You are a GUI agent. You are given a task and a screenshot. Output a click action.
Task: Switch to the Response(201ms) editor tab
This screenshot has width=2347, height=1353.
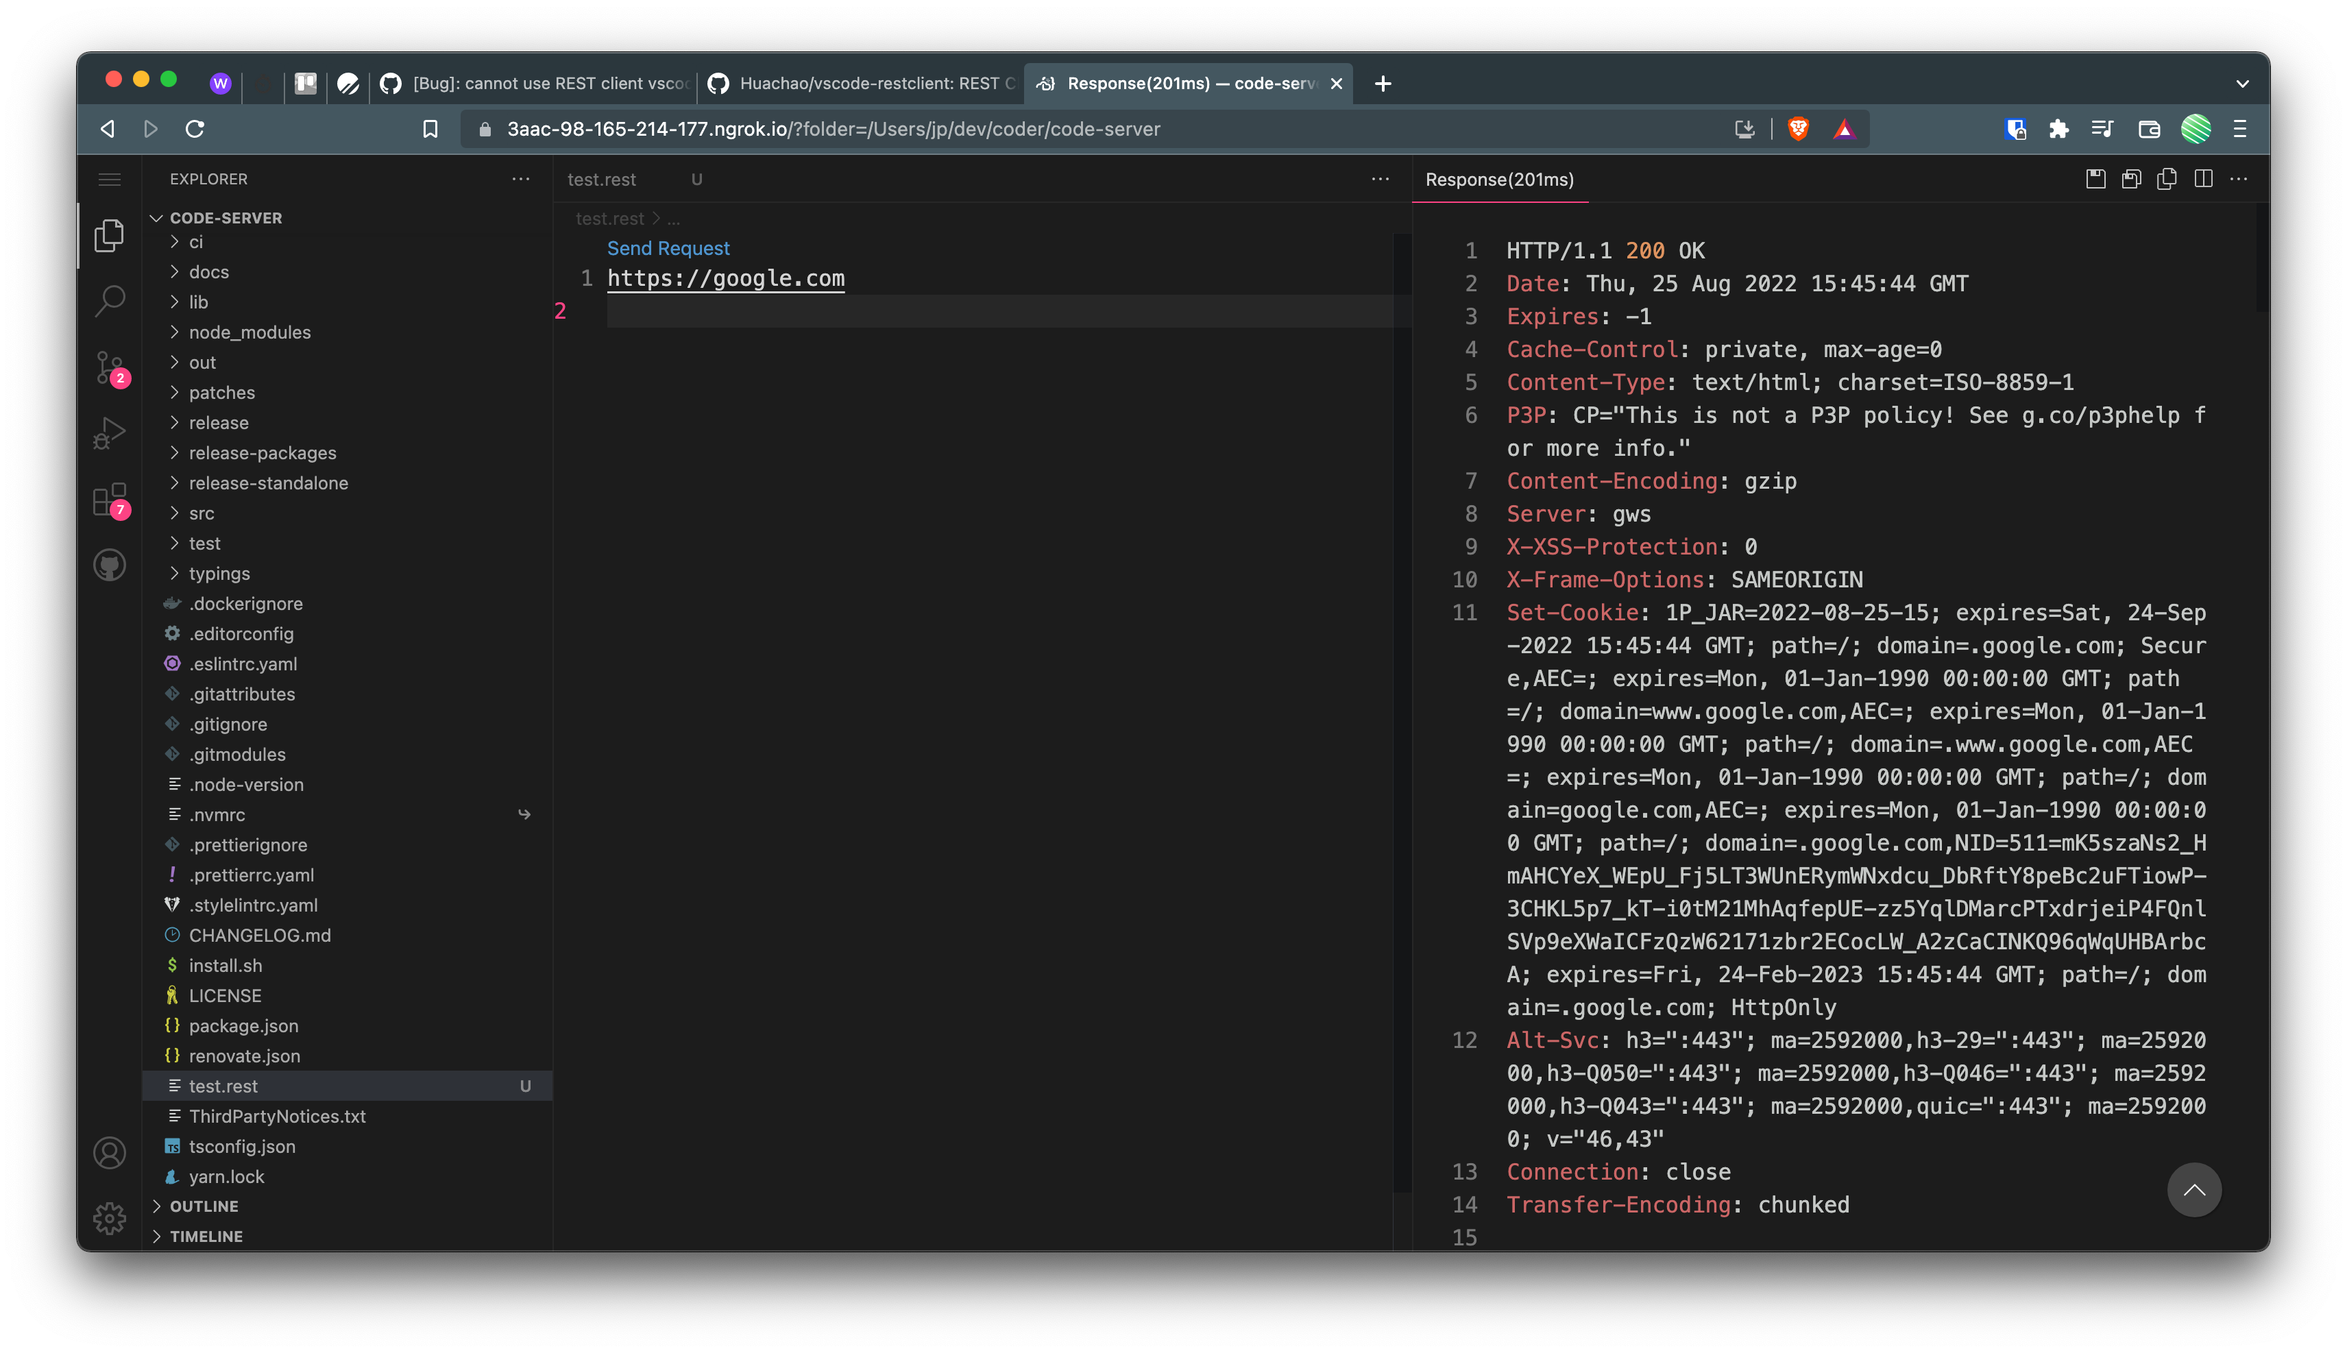pyautogui.click(x=1498, y=180)
